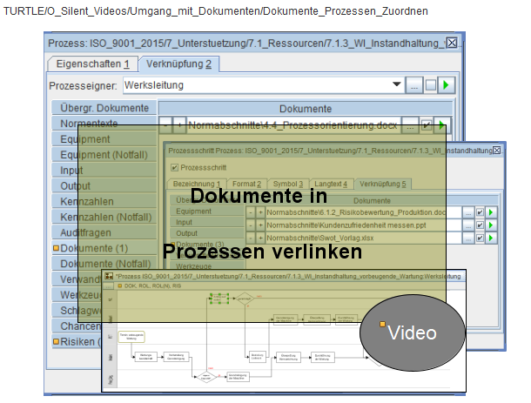Open the Symbol 3 tab
Viewport: 531px width, 403px height.
[x=288, y=184]
